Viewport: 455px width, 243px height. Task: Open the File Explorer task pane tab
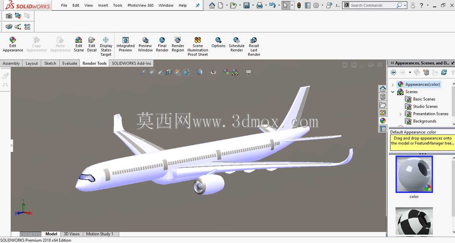point(383,105)
